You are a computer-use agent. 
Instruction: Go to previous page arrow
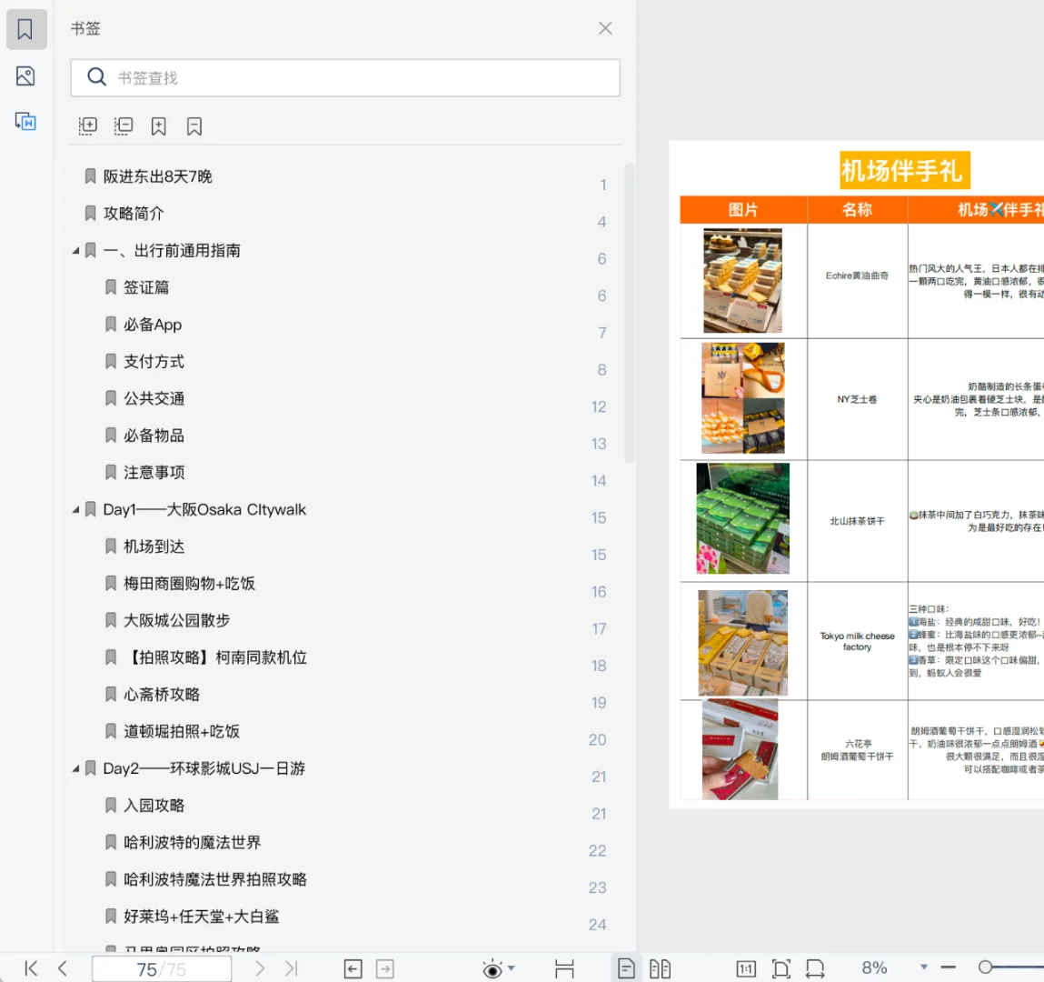(x=63, y=968)
